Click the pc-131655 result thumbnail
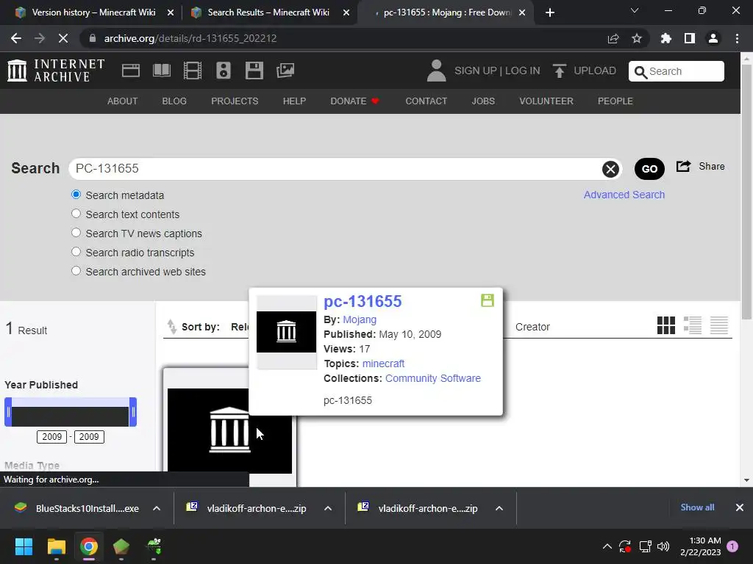The image size is (753, 564). [x=229, y=430]
